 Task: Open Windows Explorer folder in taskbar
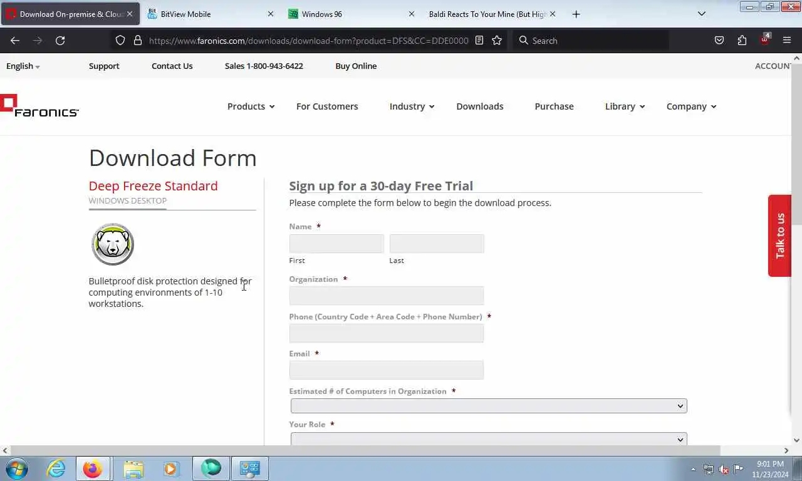click(x=133, y=468)
